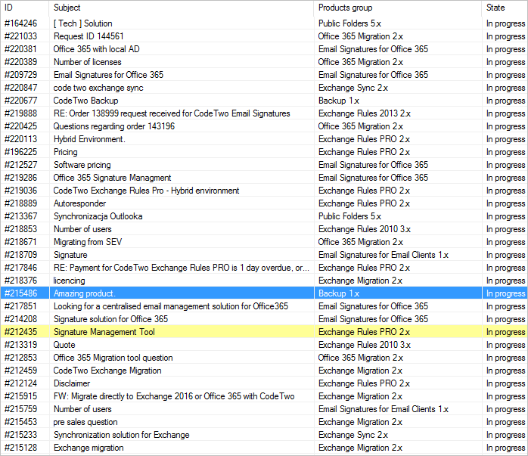Image resolution: width=528 pixels, height=456 pixels.
Task: Select ticket #215486 ID cell
Action: coord(21,293)
